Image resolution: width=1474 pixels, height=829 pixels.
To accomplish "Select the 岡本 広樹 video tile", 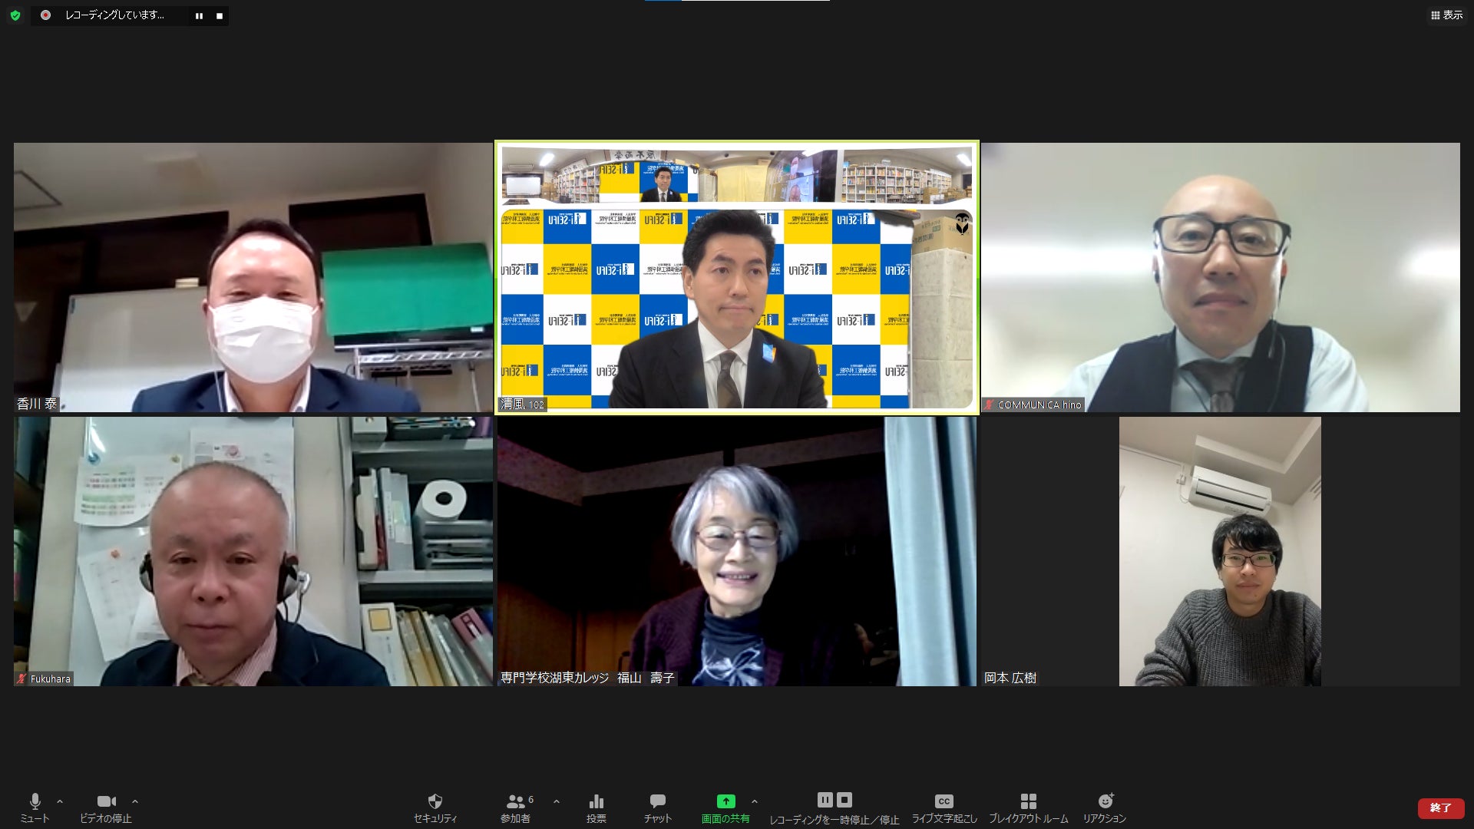I will [x=1220, y=551].
